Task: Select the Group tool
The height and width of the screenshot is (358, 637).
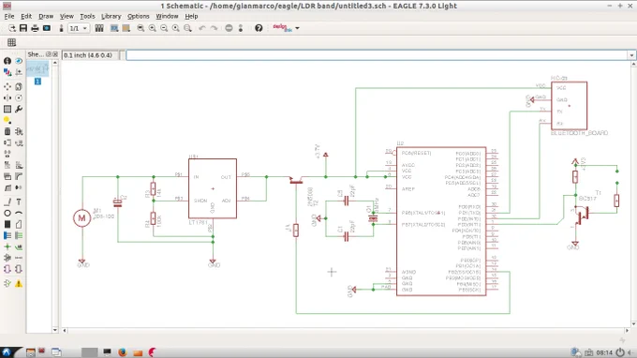Action: point(7,110)
